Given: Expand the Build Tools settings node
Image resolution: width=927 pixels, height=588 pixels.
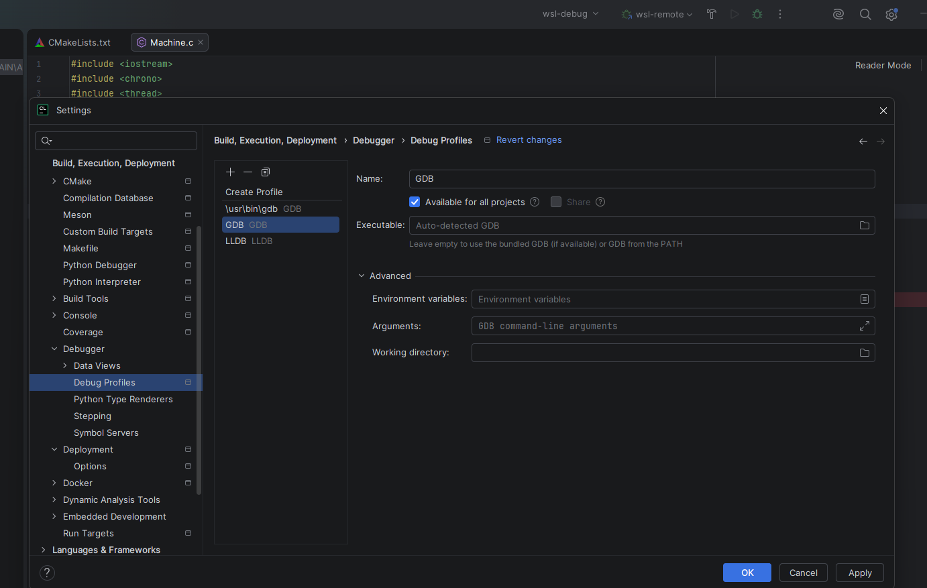Looking at the screenshot, I should pos(54,298).
